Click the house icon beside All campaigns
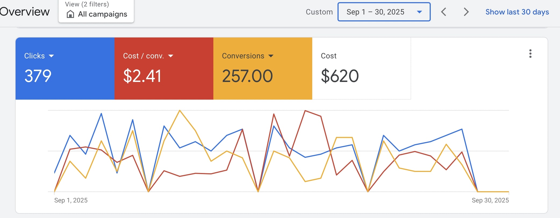 [x=70, y=14]
